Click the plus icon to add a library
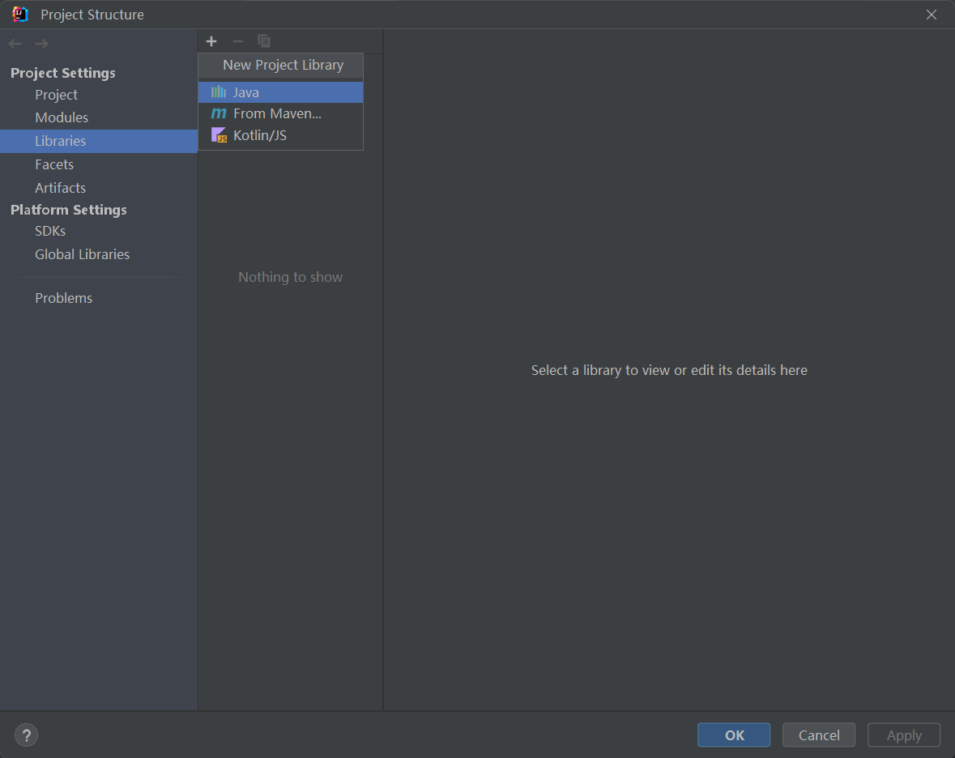Screen dimensions: 955x758 click(x=211, y=41)
